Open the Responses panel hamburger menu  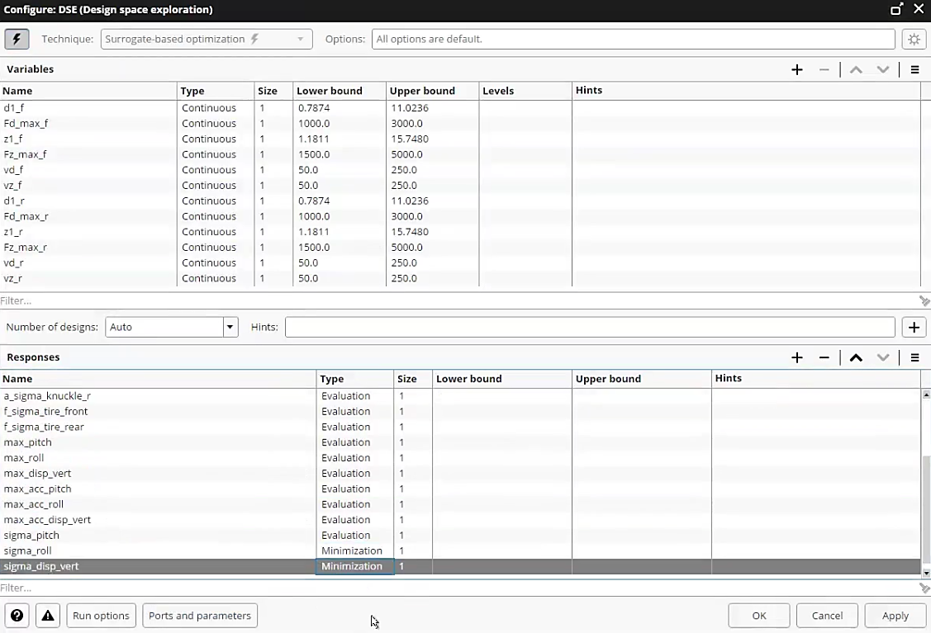[x=914, y=357]
